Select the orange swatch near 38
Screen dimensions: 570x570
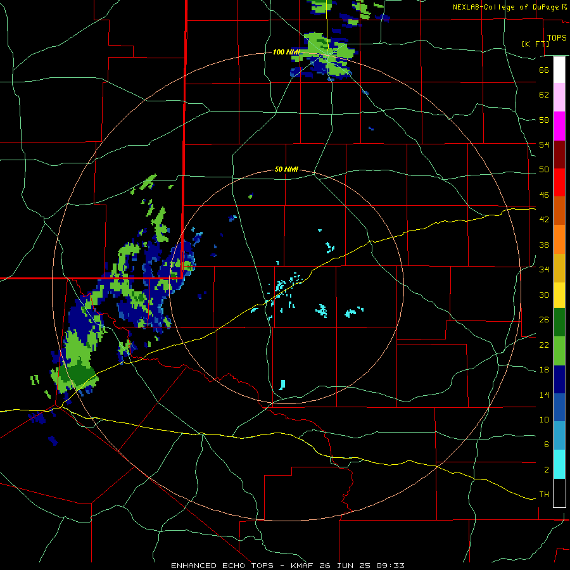559,239
